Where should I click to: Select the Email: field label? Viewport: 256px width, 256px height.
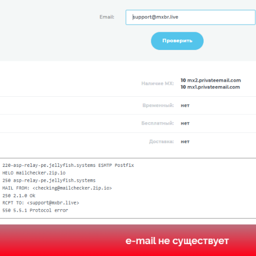[107, 17]
